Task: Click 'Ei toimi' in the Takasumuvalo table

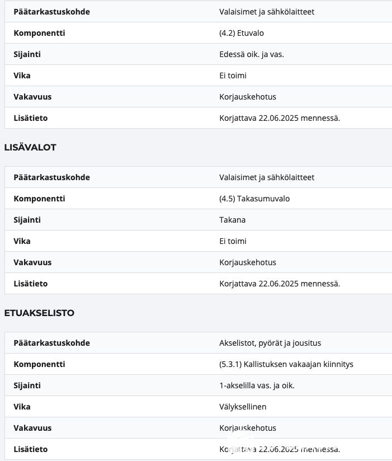Action: pyautogui.click(x=233, y=241)
